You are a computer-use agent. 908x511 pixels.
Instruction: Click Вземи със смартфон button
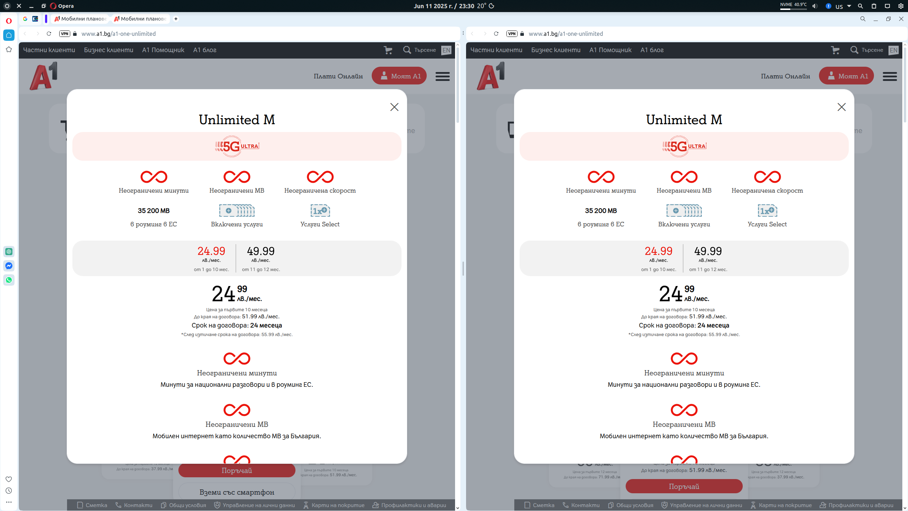tap(237, 492)
